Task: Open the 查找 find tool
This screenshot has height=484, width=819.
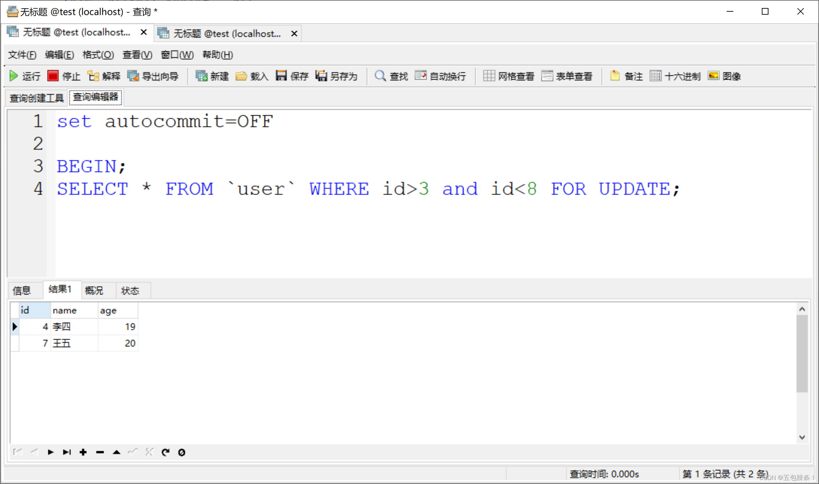Action: [x=391, y=76]
